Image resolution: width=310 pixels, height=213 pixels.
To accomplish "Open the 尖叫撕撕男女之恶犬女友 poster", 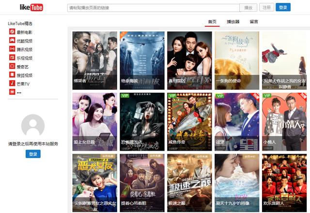I will tap(95, 183).
